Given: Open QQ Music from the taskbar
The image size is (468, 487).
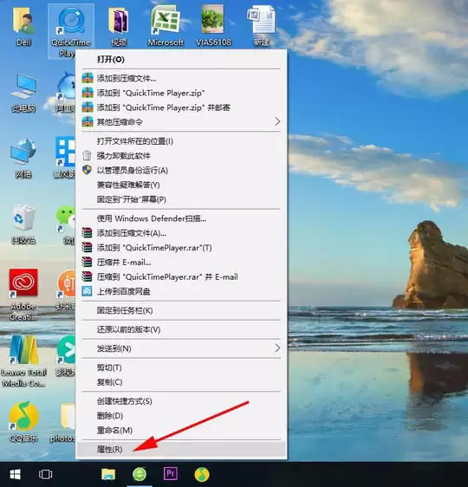Looking at the screenshot, I should click(x=202, y=474).
